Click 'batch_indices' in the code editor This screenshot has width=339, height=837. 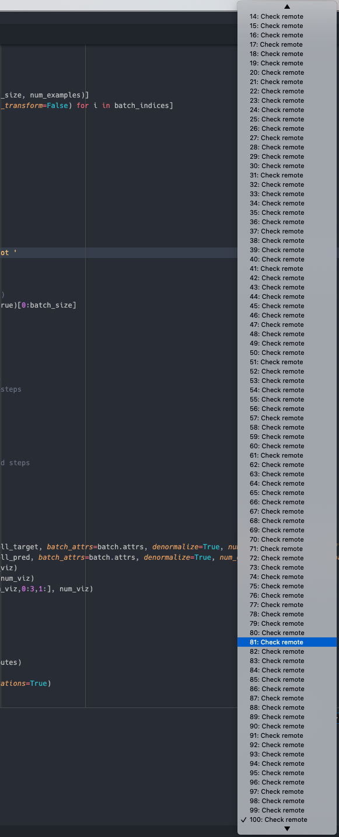pyautogui.click(x=142, y=106)
